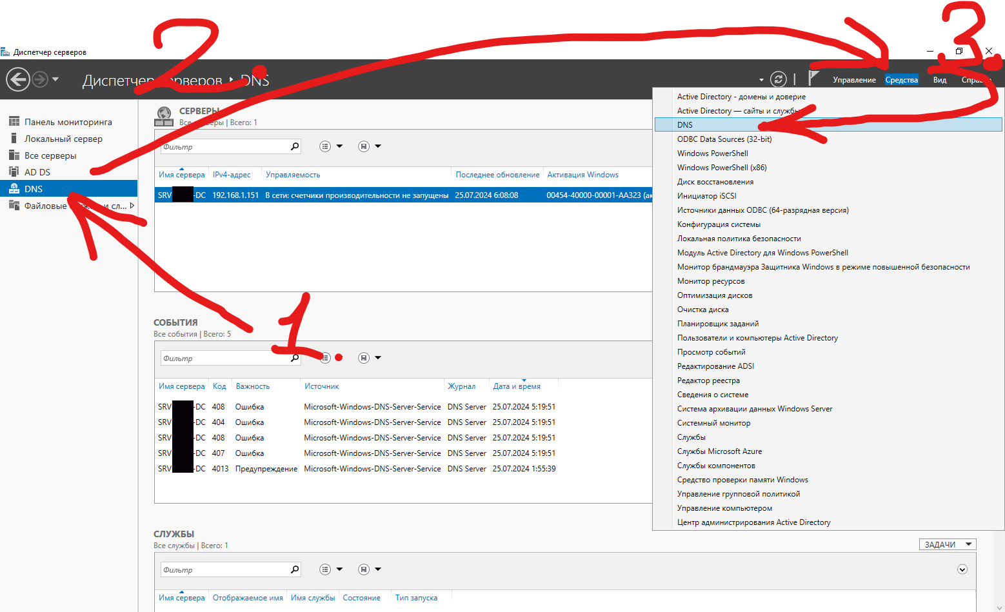Open navigation history dropdown next to forward arrow
1005x612 pixels.
55,79
